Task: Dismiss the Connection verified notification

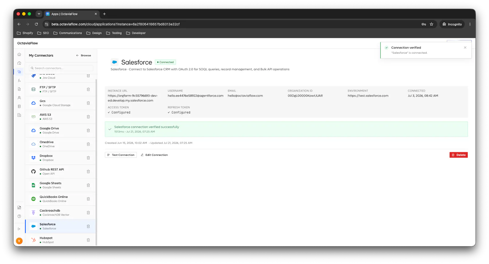Action: 465,48
